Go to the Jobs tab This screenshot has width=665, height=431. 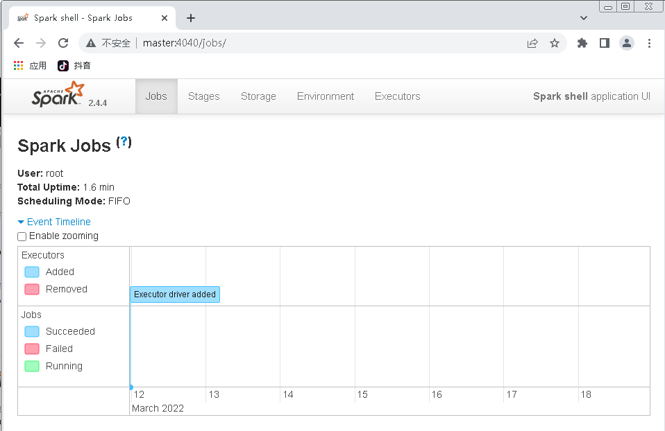coord(156,96)
